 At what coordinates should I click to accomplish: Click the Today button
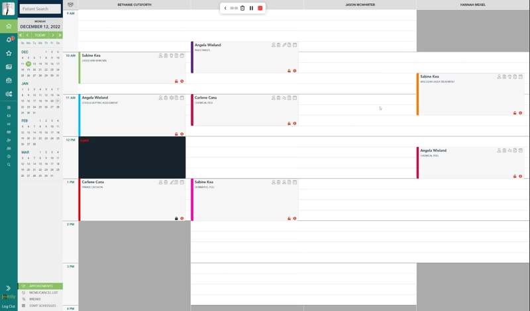40,35
